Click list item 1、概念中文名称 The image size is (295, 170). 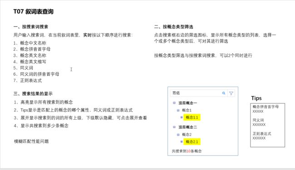coord(29,43)
